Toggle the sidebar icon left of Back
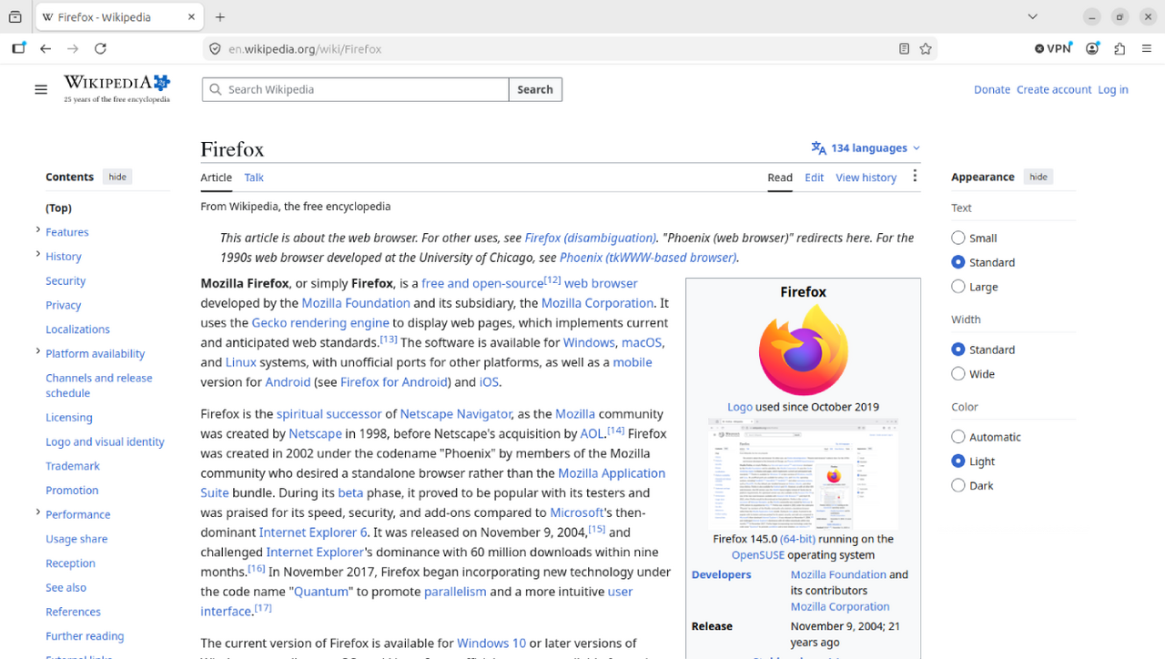Viewport: 1165px width, 659px height. [x=18, y=49]
